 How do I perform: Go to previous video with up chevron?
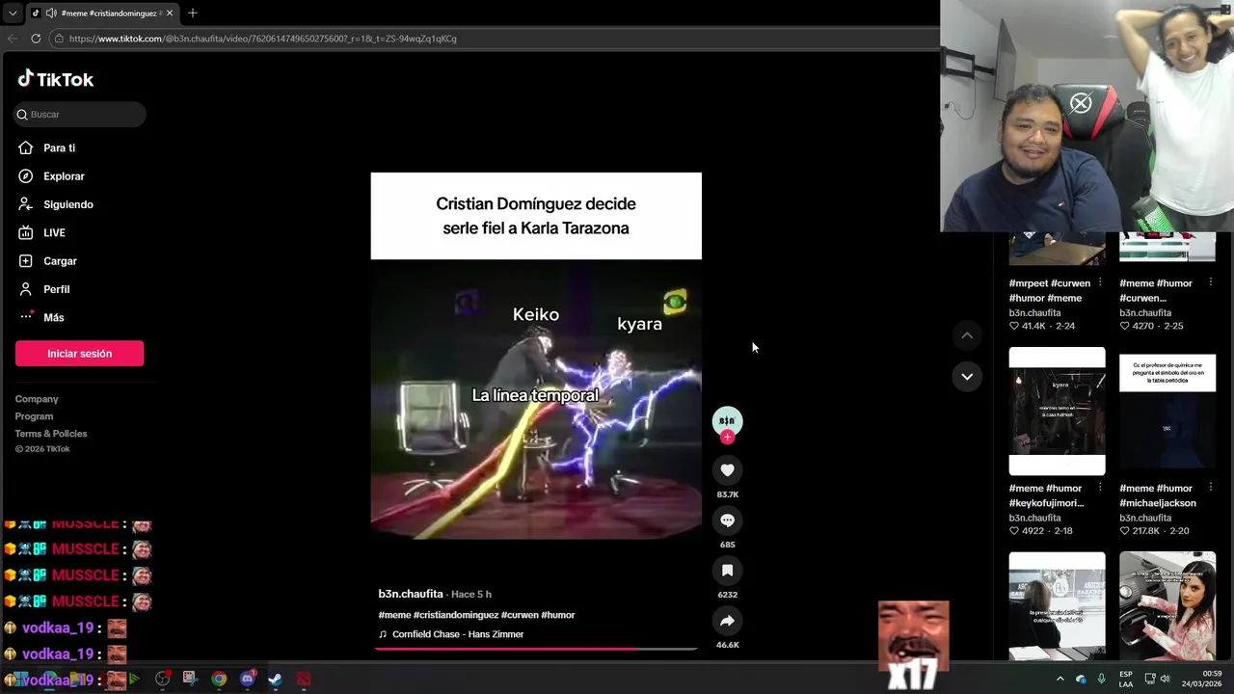967,335
